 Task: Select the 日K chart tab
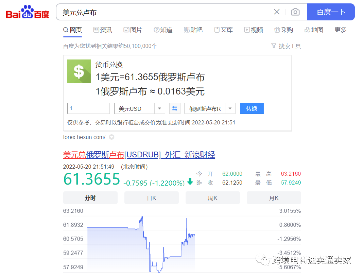tap(151, 197)
